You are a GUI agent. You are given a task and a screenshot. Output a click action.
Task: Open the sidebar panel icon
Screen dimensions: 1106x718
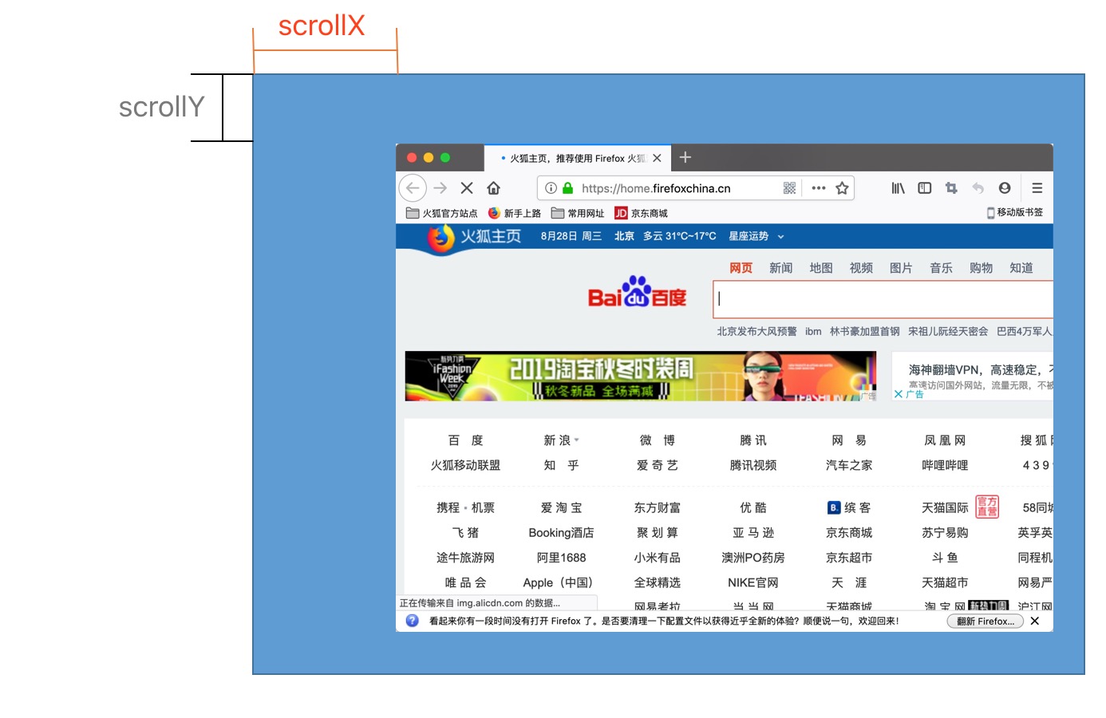pos(924,187)
